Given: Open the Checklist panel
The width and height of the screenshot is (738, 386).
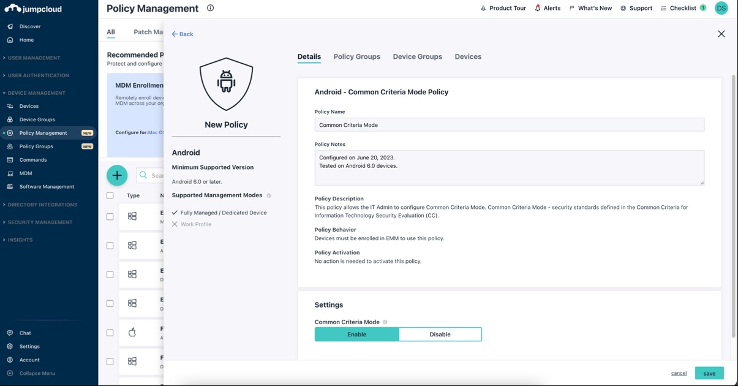Looking at the screenshot, I should [x=663, y=8].
